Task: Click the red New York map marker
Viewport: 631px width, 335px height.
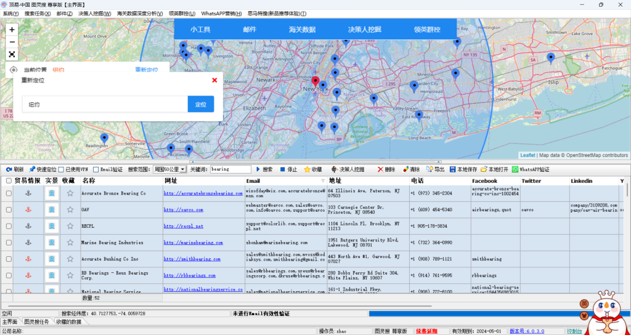Action: coord(315,82)
